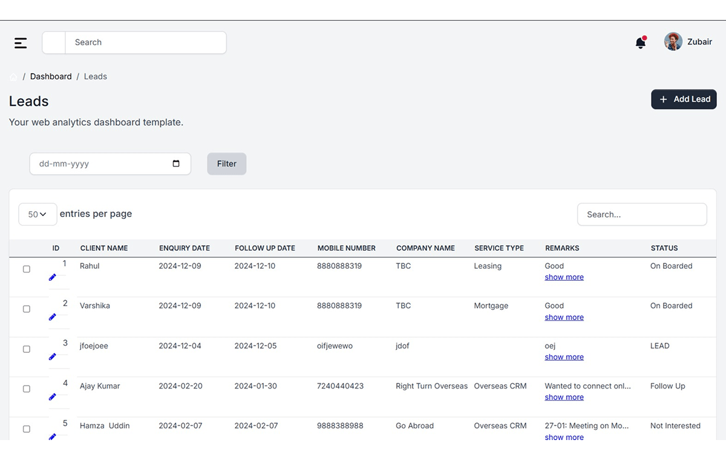Check the box beside Ajay Kumar

click(27, 389)
